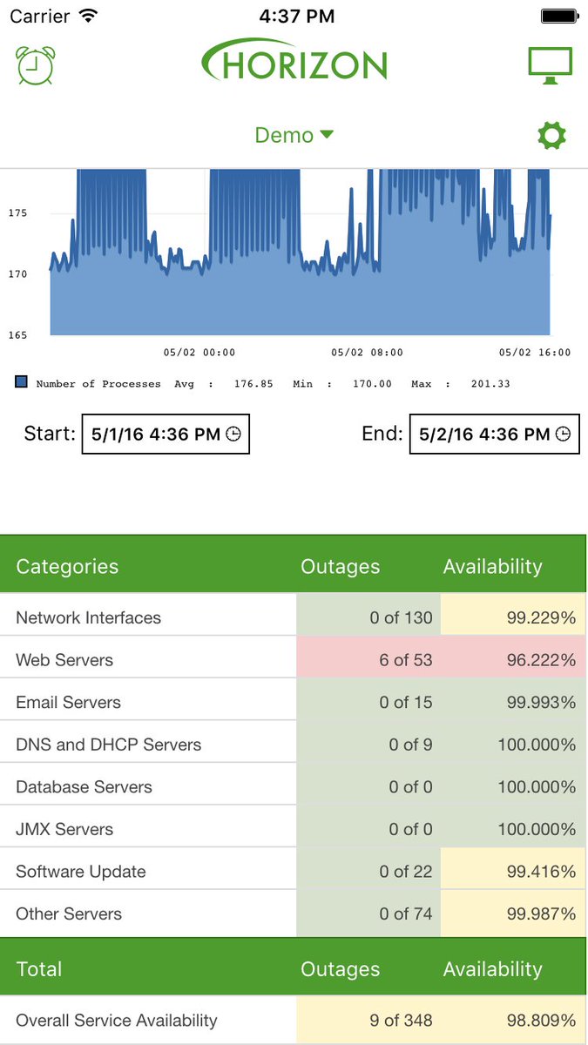Tap clock icon in End date field

[x=563, y=434]
